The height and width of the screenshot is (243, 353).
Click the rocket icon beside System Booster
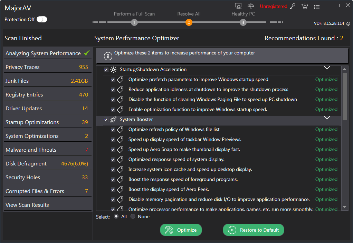113,120
